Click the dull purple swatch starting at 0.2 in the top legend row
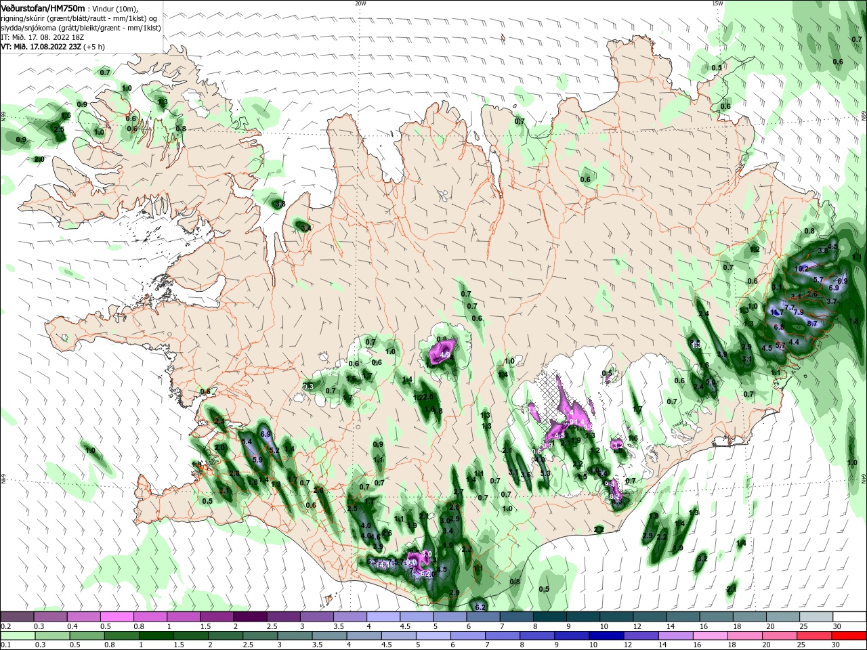The image size is (867, 650). 17,617
